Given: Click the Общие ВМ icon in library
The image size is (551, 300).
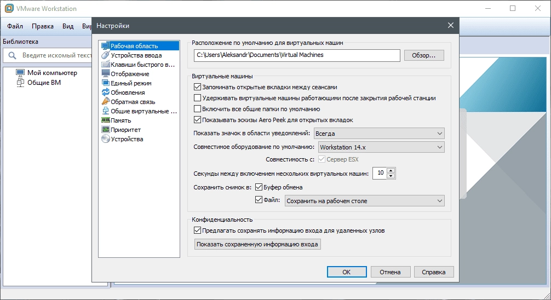Looking at the screenshot, I should coord(20,83).
